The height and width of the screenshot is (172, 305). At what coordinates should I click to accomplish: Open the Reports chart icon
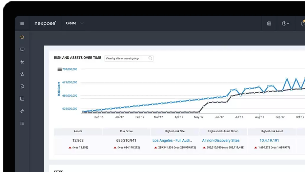pyautogui.click(x=22, y=99)
